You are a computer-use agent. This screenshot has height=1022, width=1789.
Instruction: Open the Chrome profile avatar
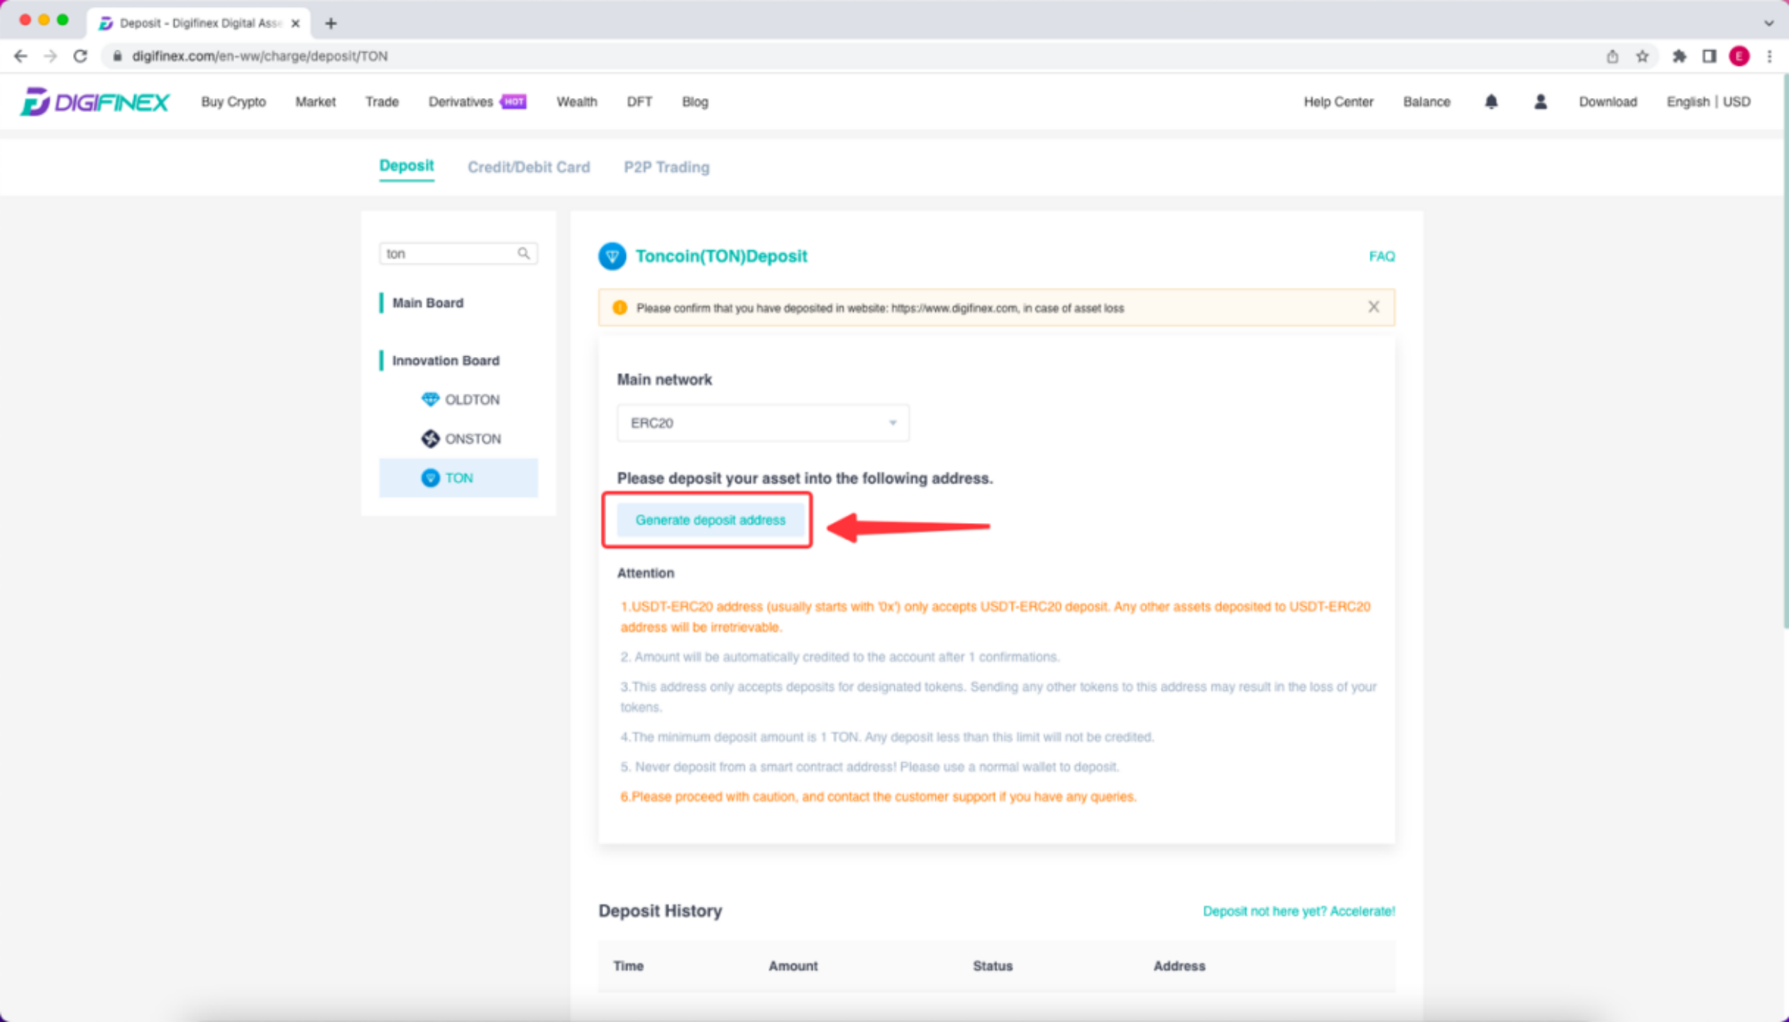(x=1739, y=56)
